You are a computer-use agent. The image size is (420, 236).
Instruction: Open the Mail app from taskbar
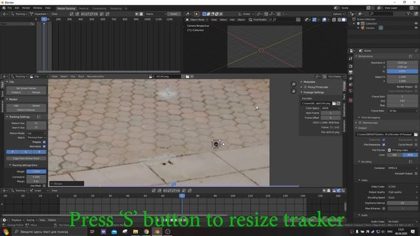pos(114,231)
